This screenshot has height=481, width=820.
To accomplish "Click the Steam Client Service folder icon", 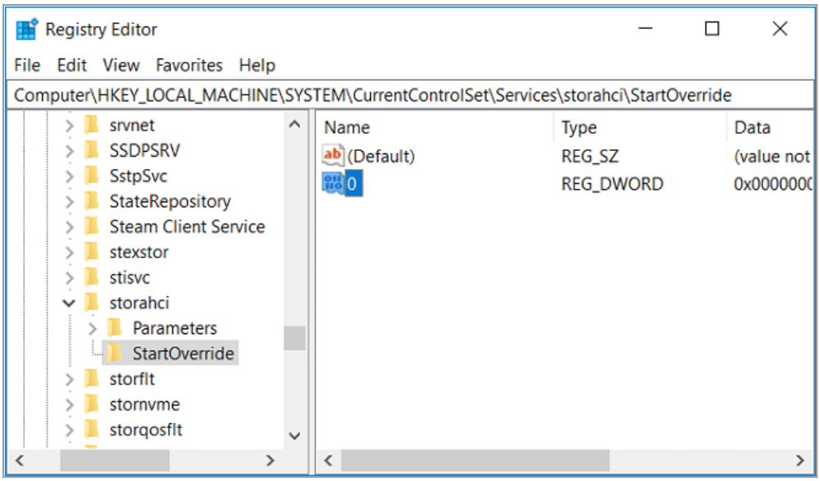I will (x=92, y=227).
